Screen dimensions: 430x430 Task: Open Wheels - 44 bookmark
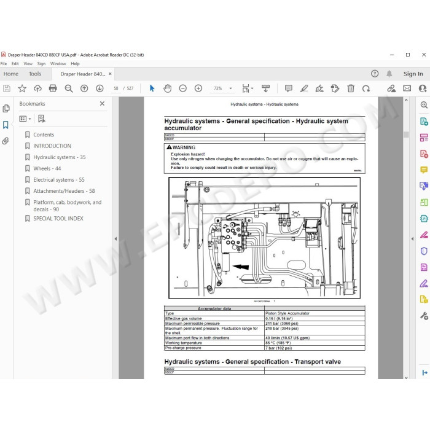[47, 168]
